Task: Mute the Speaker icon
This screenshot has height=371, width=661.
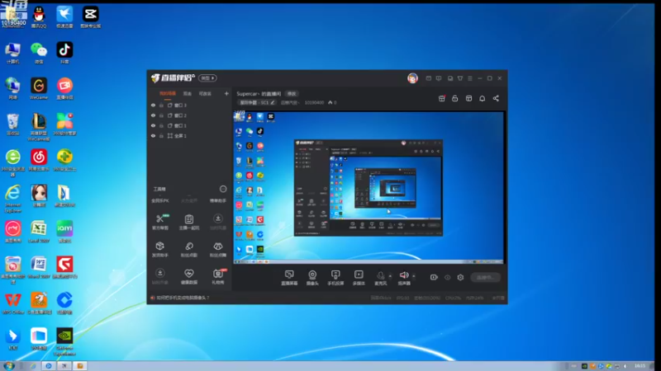Action: tap(404, 275)
